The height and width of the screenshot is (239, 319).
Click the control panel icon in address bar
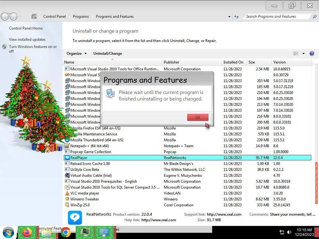[34, 16]
